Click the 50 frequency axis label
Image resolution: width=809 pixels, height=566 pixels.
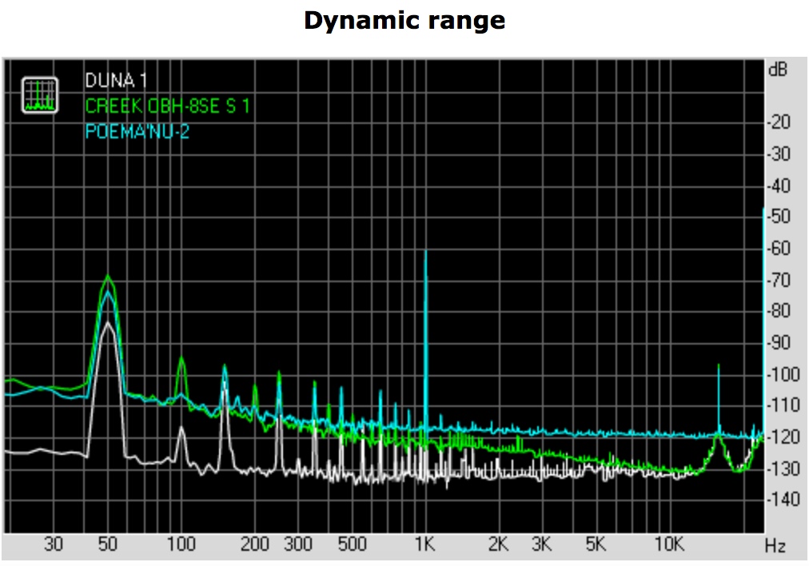click(108, 546)
